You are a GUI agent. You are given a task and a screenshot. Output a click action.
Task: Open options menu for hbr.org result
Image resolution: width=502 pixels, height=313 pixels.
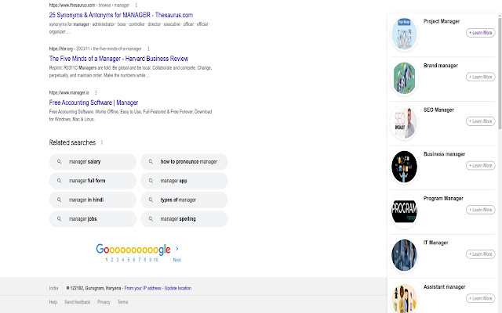[148, 49]
